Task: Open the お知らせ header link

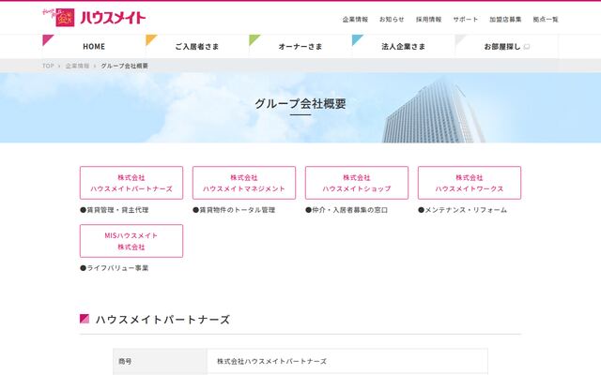Action: click(x=392, y=19)
